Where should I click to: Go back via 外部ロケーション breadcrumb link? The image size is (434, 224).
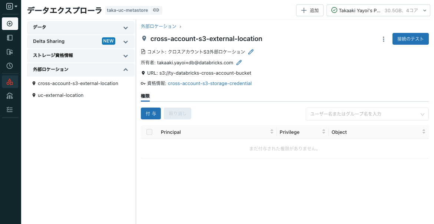pyautogui.click(x=159, y=27)
